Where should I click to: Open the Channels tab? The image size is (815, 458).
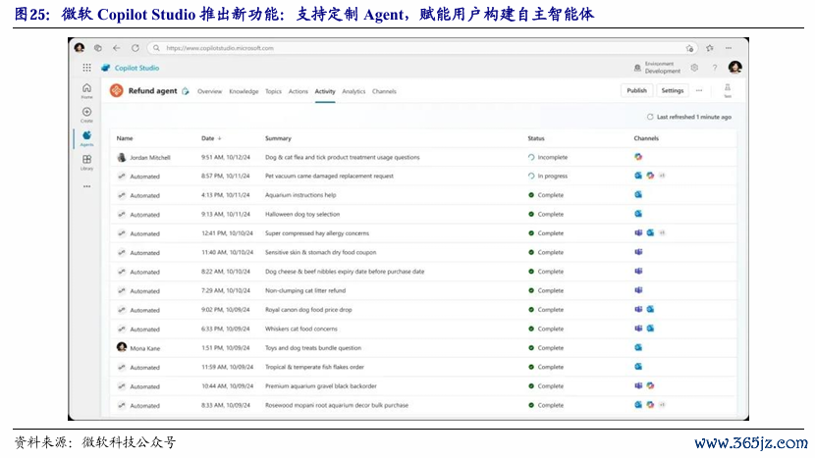(384, 91)
